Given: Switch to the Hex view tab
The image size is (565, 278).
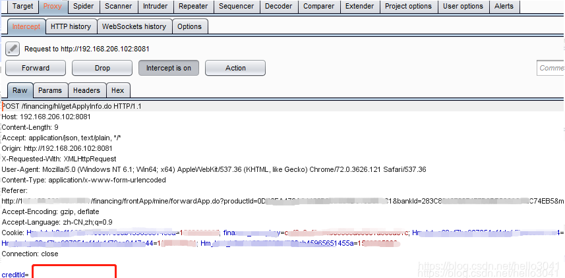Looking at the screenshot, I should coord(118,90).
